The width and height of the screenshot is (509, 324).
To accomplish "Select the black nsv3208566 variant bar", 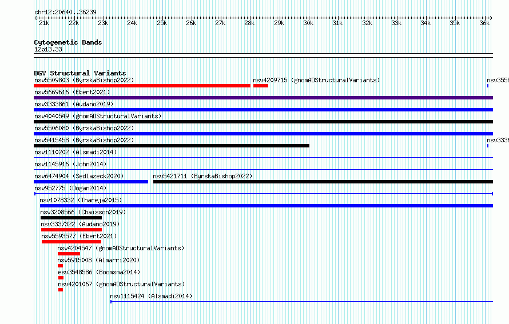I will 71,218.
